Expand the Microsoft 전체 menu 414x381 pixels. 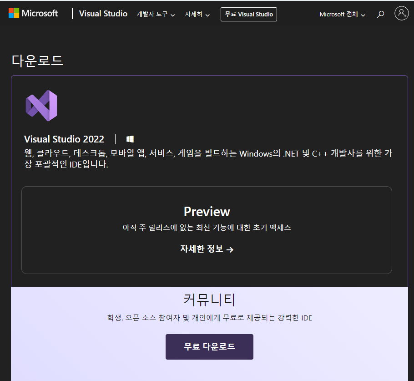pyautogui.click(x=343, y=14)
